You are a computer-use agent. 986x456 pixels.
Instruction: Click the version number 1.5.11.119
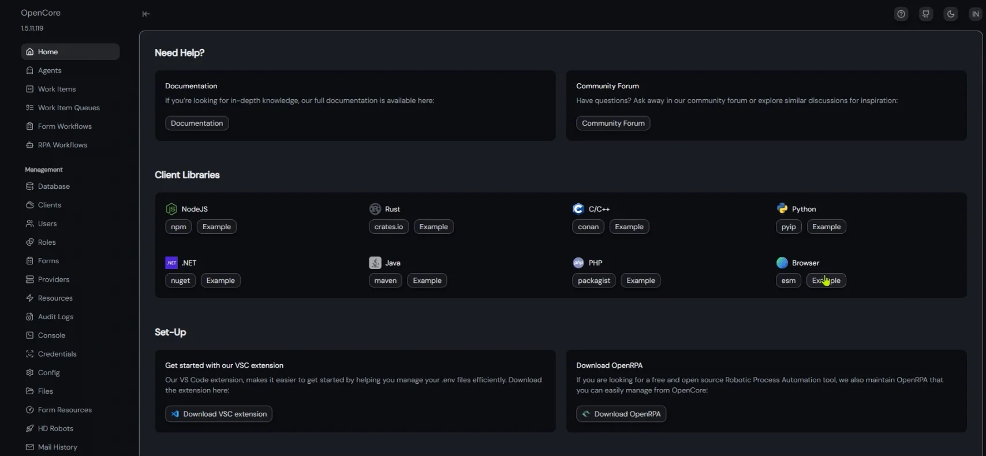32,28
